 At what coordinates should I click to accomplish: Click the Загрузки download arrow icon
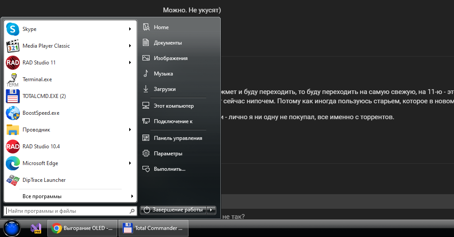[146, 89]
